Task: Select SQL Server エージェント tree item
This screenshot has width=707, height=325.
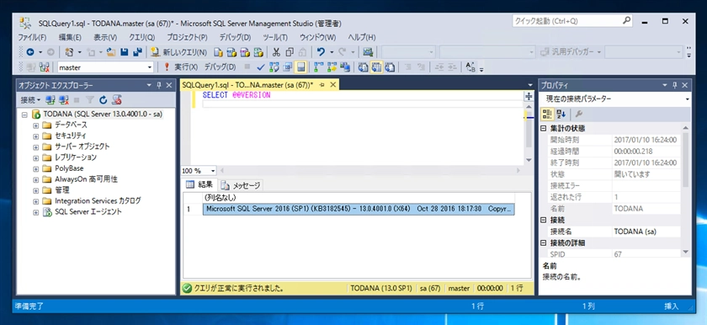Action: pos(88,212)
